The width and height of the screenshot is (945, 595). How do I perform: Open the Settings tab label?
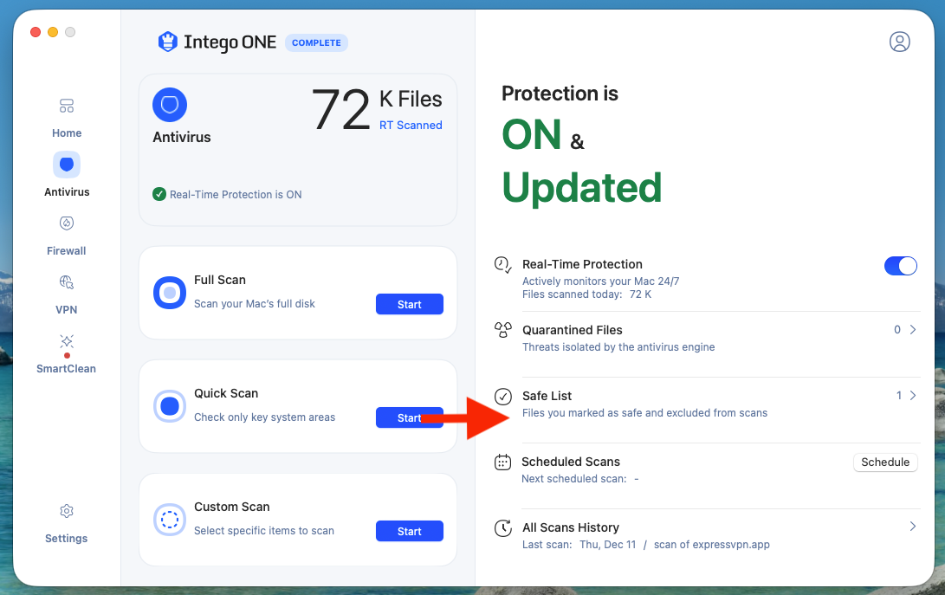[x=67, y=539]
